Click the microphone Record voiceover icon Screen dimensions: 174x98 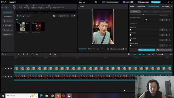pyautogui.click(x=129, y=54)
